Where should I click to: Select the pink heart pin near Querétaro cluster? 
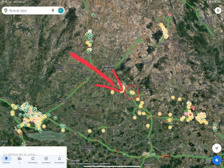click(186, 114)
